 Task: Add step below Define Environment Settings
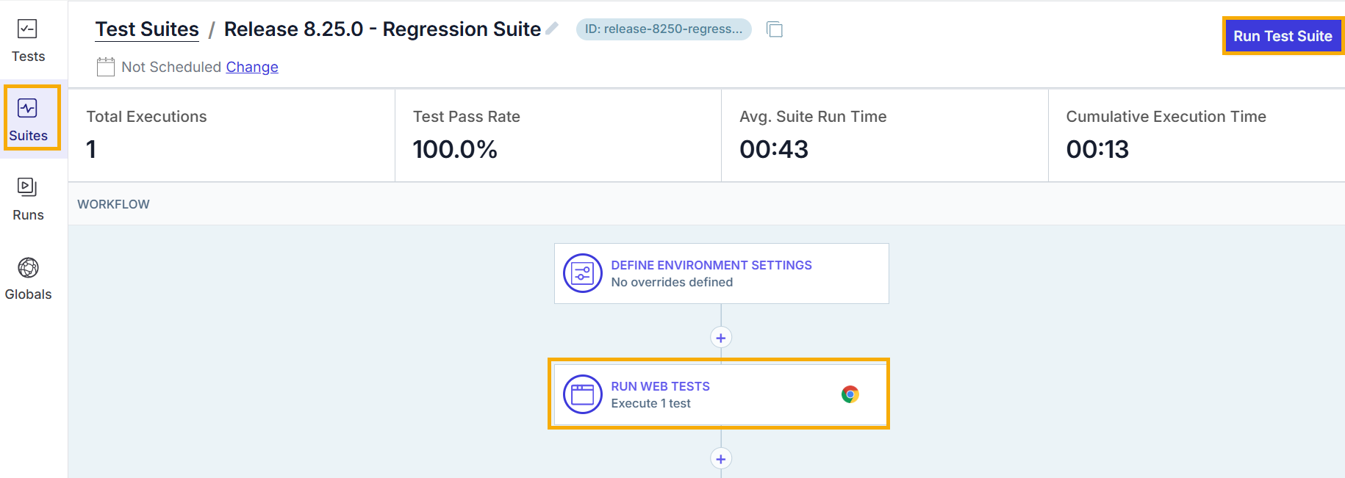(721, 338)
